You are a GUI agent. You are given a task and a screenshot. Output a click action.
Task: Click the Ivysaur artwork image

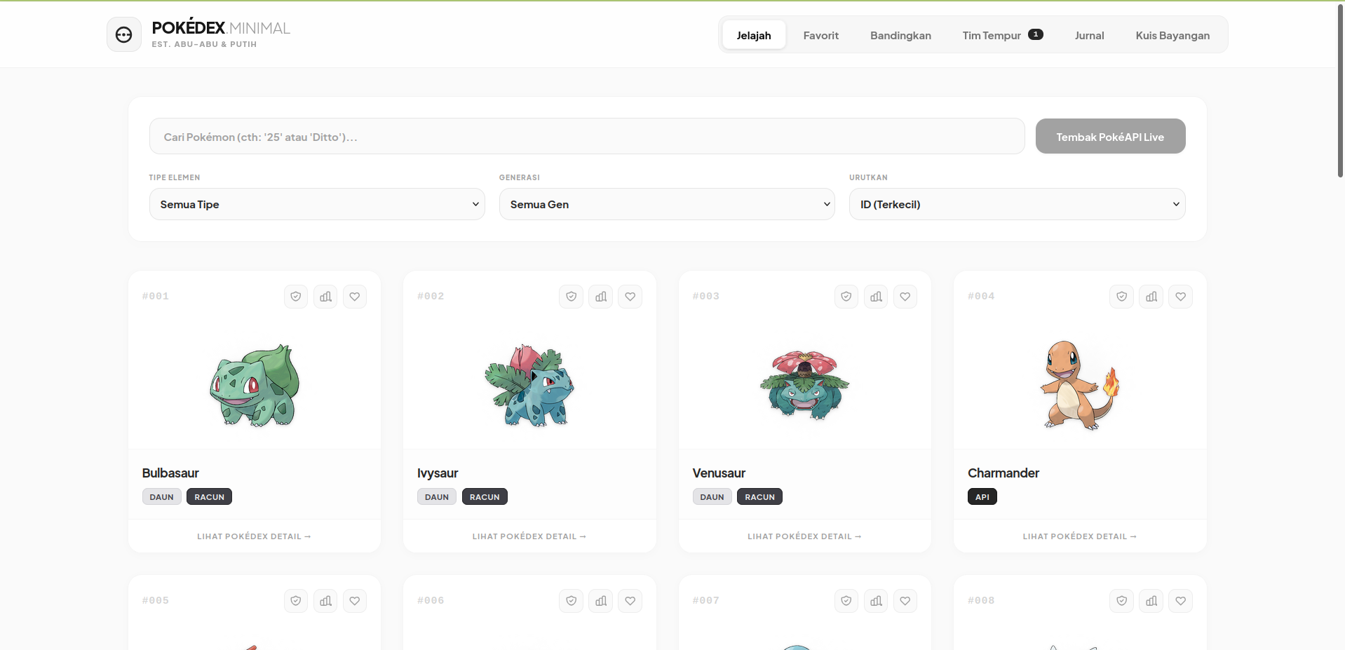[x=529, y=385]
